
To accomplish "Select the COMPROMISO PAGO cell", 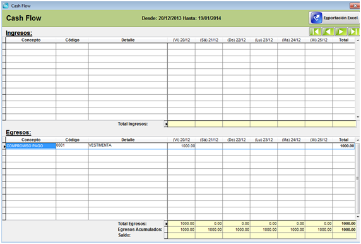I will coord(31,146).
